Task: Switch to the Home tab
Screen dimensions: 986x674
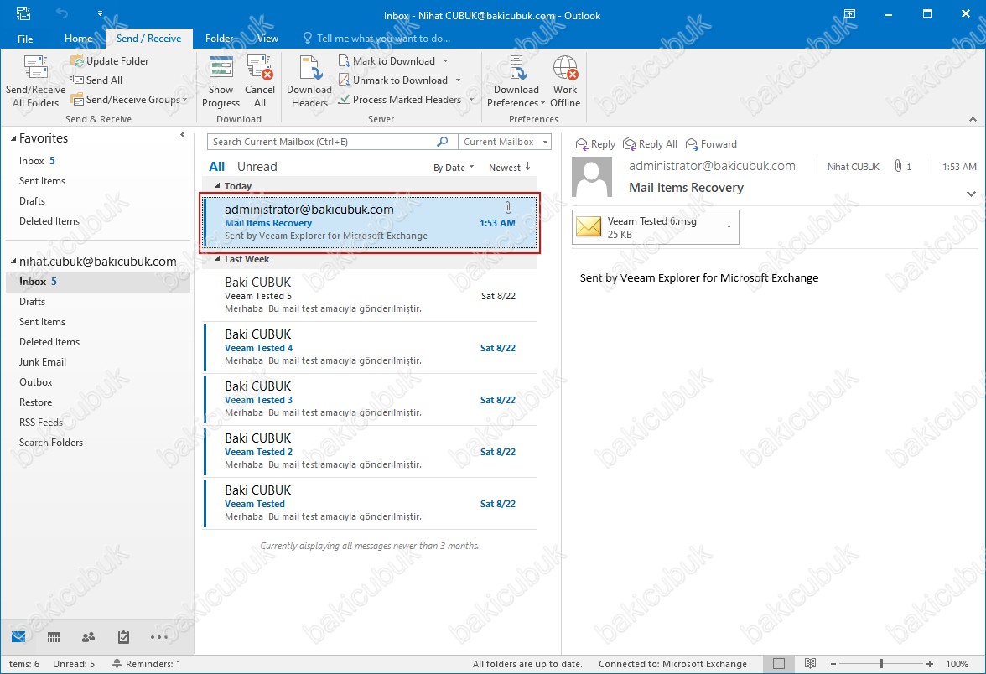Action: (x=79, y=39)
